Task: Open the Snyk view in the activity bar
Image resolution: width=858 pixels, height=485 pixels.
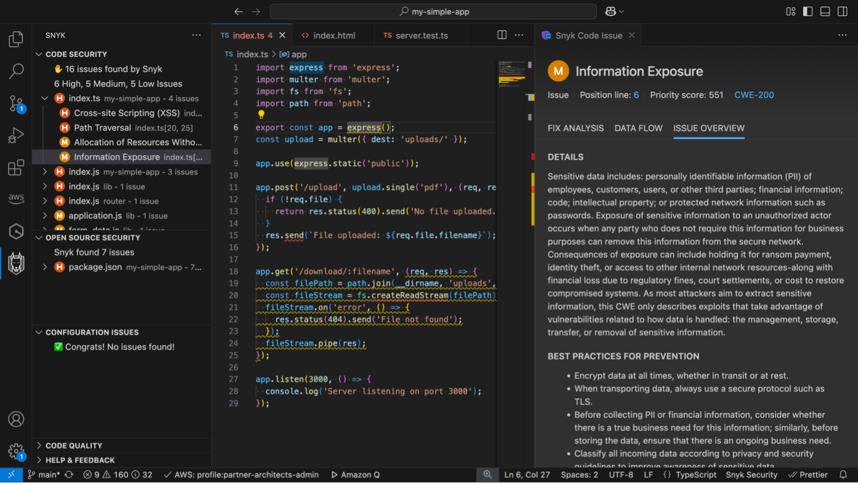Action: (16, 263)
